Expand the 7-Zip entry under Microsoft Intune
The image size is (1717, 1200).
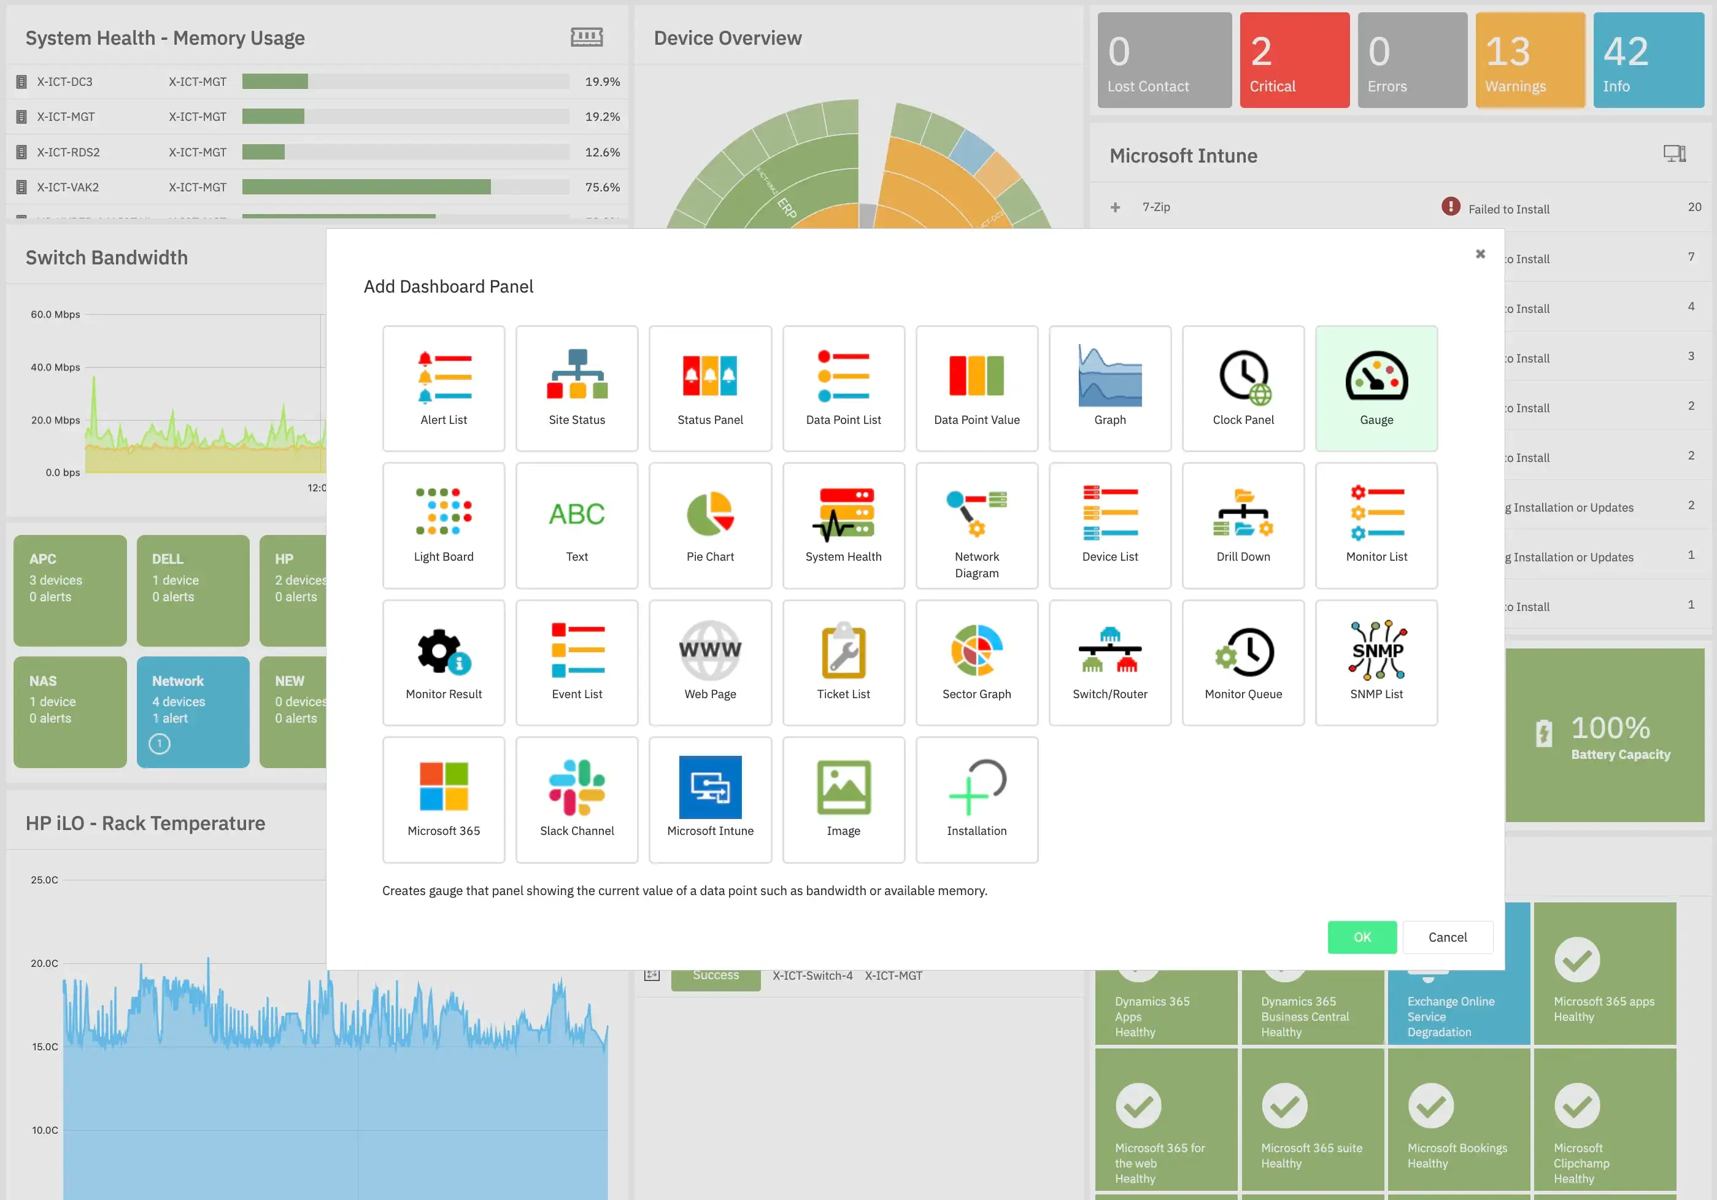click(1115, 207)
